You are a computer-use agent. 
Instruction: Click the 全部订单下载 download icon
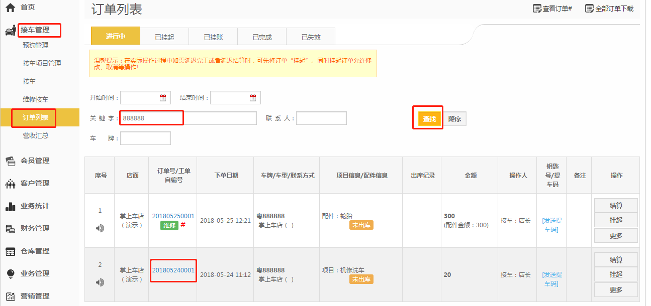coord(590,9)
